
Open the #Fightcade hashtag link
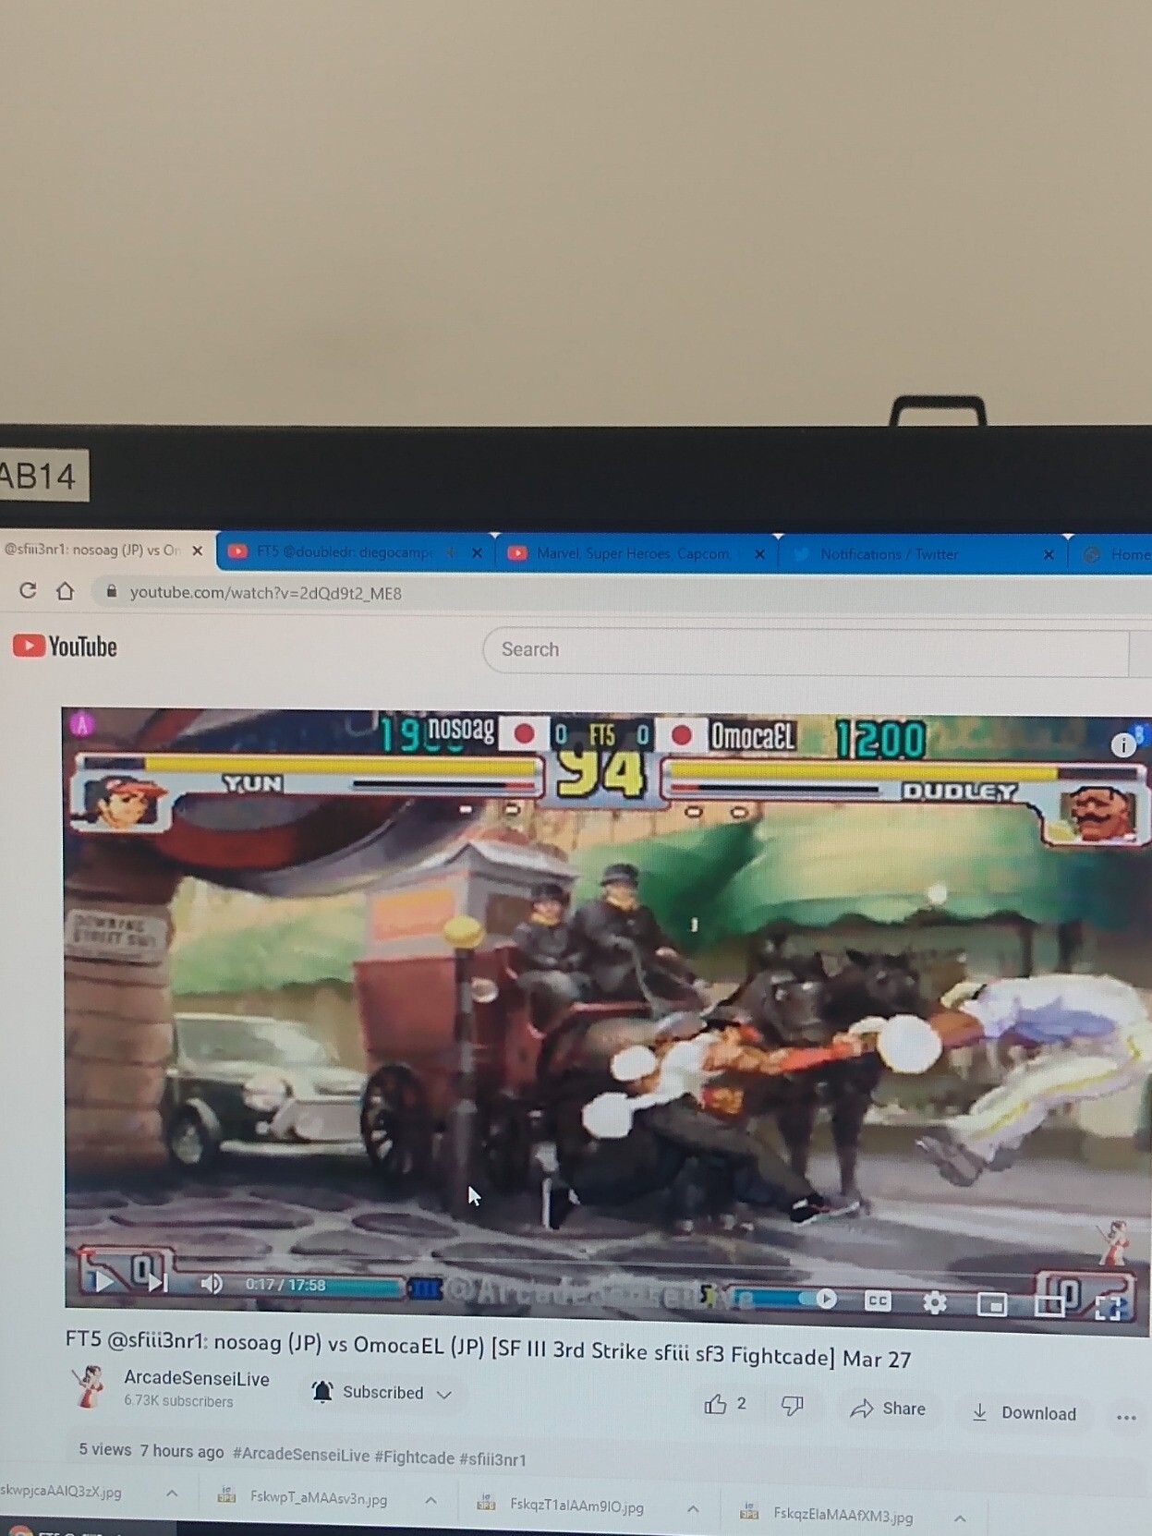[x=414, y=1457]
